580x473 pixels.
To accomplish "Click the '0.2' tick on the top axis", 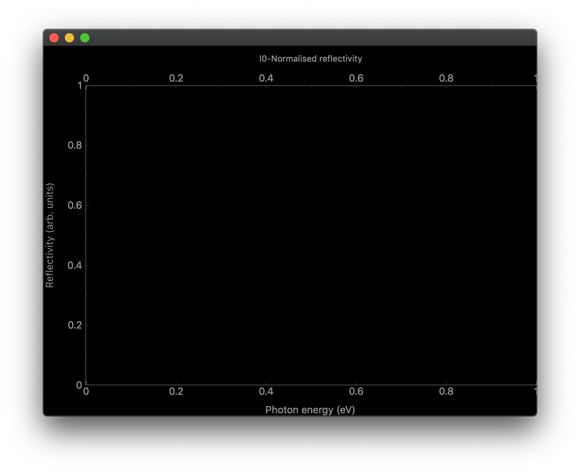I will pyautogui.click(x=176, y=78).
